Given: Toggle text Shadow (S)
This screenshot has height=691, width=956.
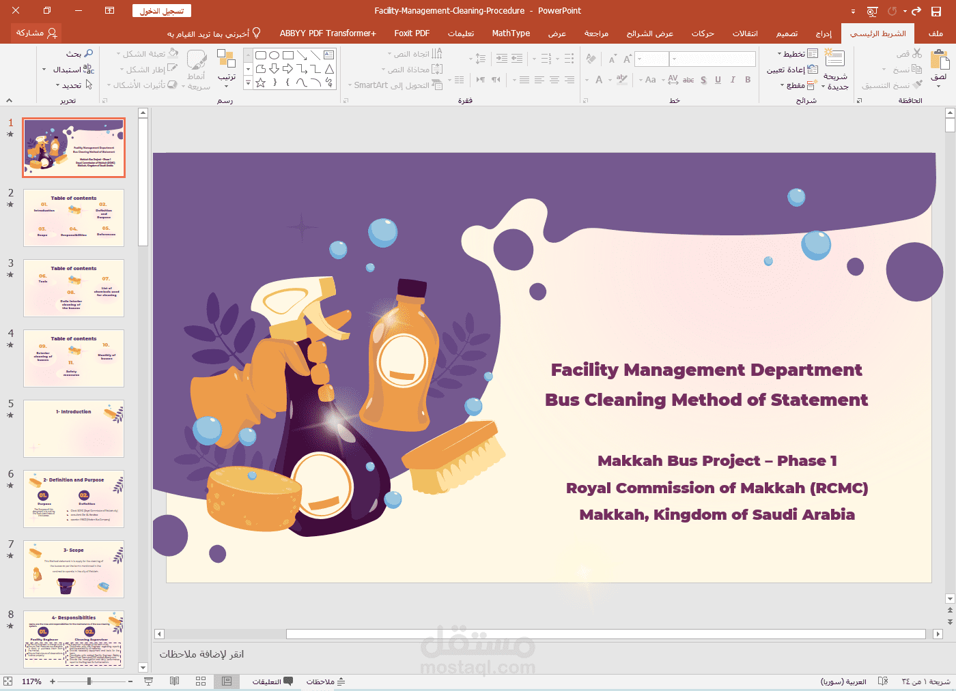Looking at the screenshot, I should [703, 80].
